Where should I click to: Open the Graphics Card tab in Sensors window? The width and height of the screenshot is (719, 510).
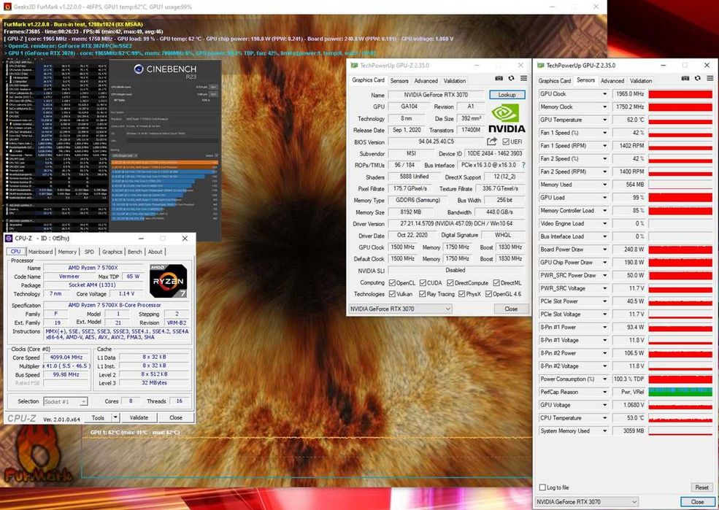pyautogui.click(x=554, y=81)
